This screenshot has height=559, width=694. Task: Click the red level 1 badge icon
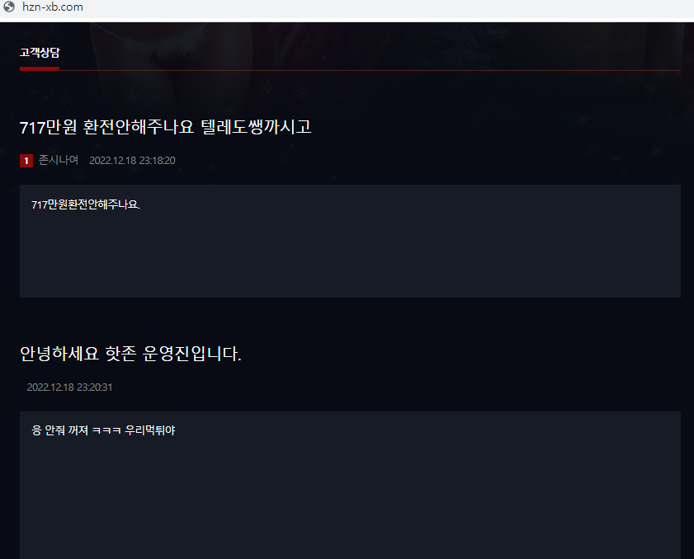tap(26, 161)
